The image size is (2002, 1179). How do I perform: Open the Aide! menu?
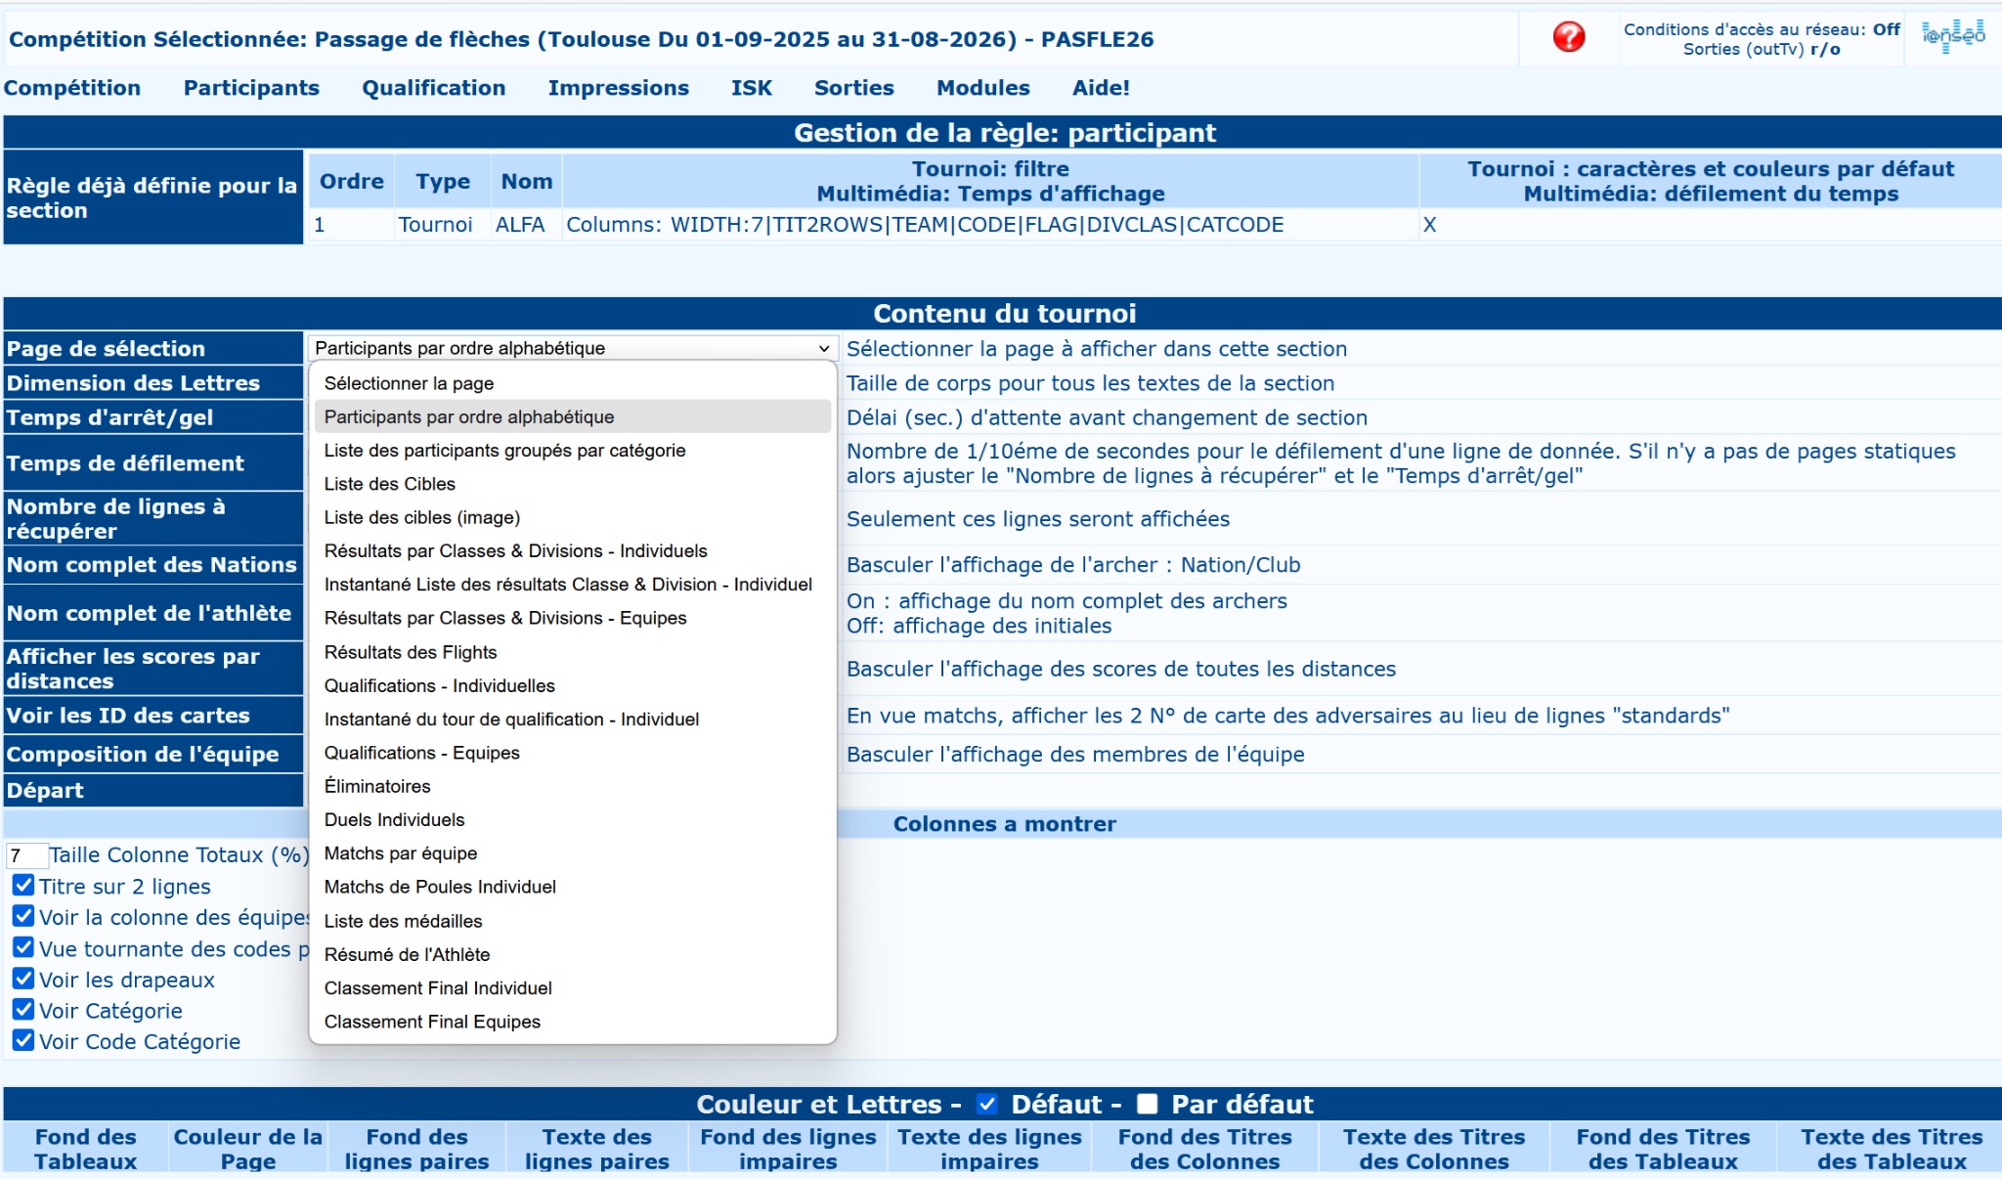[x=1101, y=88]
